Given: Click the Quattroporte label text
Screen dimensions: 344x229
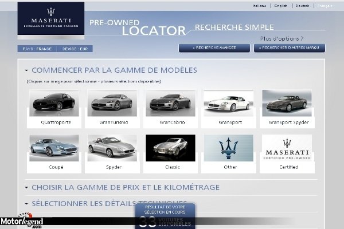Looking at the screenshot, I should click(56, 123).
